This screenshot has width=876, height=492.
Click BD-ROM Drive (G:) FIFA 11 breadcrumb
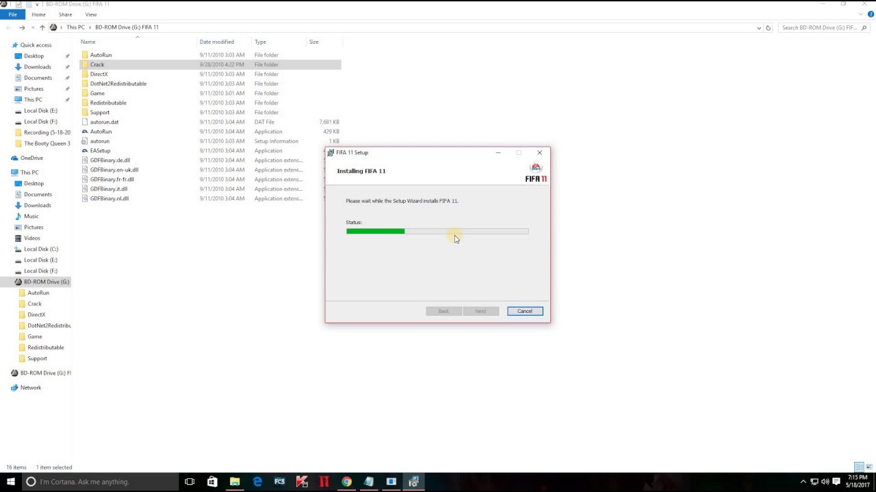pos(127,27)
